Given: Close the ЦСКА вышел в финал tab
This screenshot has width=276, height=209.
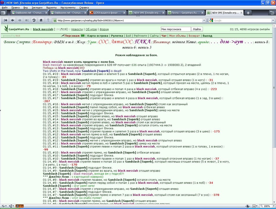Looking at the screenshot, I should point(124,13).
